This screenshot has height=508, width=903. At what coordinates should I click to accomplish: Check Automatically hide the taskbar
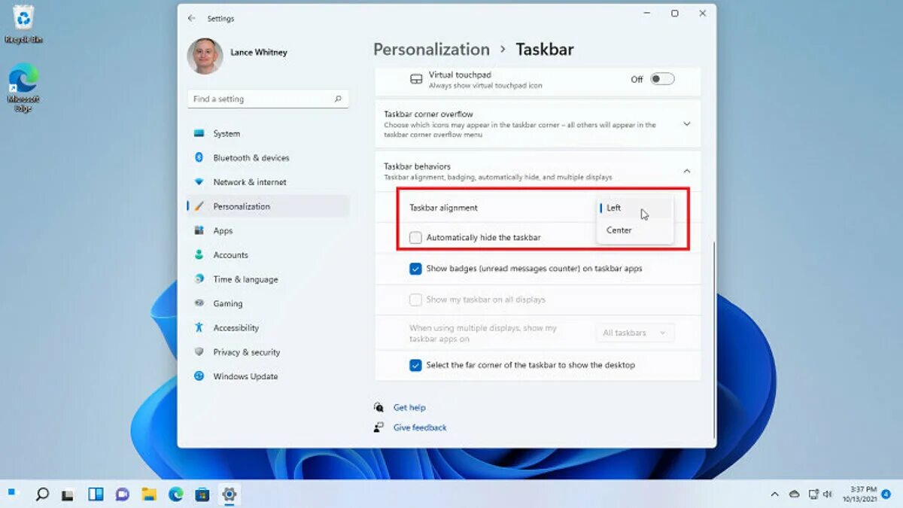[x=415, y=237]
